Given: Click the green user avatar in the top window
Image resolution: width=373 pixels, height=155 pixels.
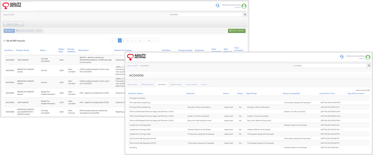Looking at the screenshot, I should point(244,6).
